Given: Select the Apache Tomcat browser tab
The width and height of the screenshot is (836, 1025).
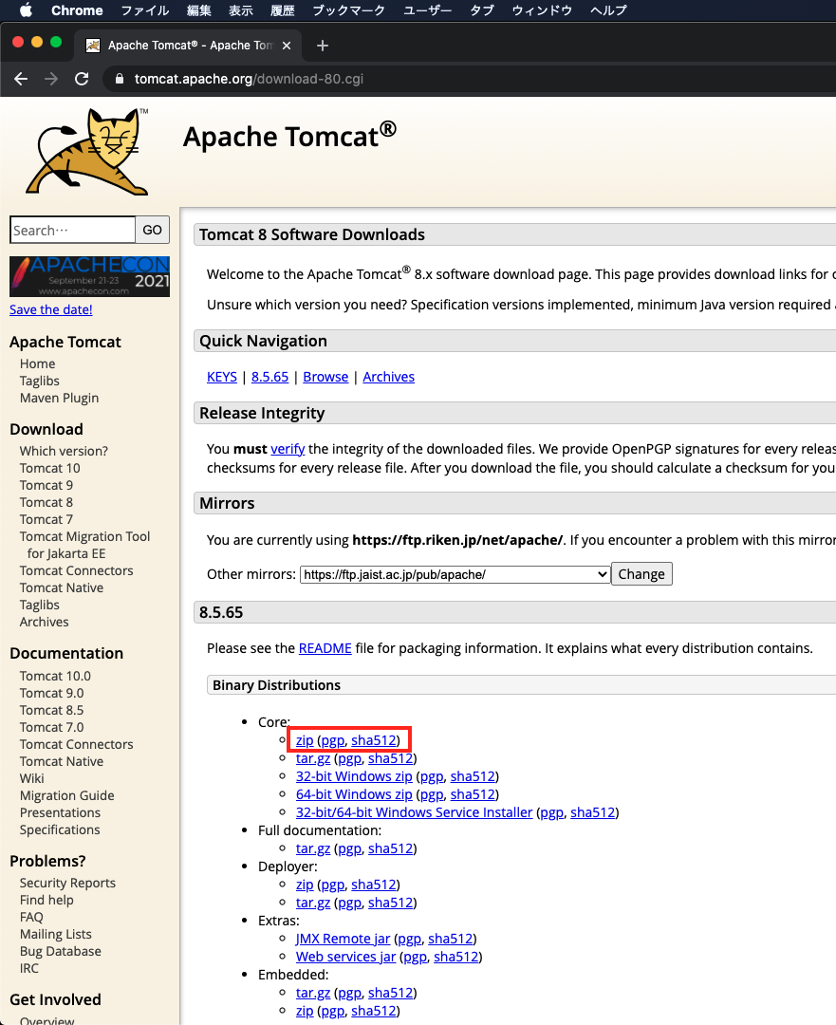Looking at the screenshot, I should point(190,46).
